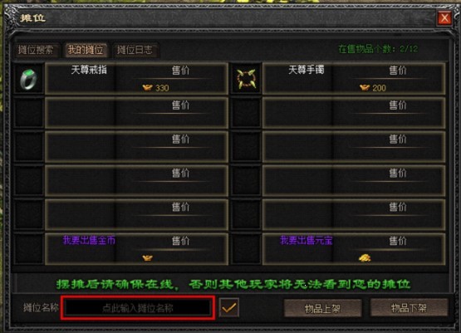This screenshot has width=461, height=333.
Task: Close the 摊位 window with red X
Action: pyautogui.click(x=444, y=18)
